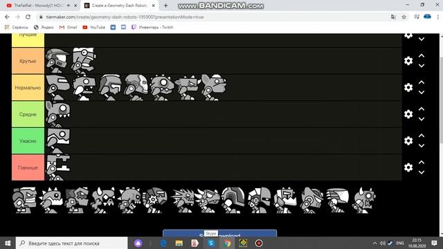Open YouTube bookmark
This screenshot has height=249, width=443.
pos(94,28)
